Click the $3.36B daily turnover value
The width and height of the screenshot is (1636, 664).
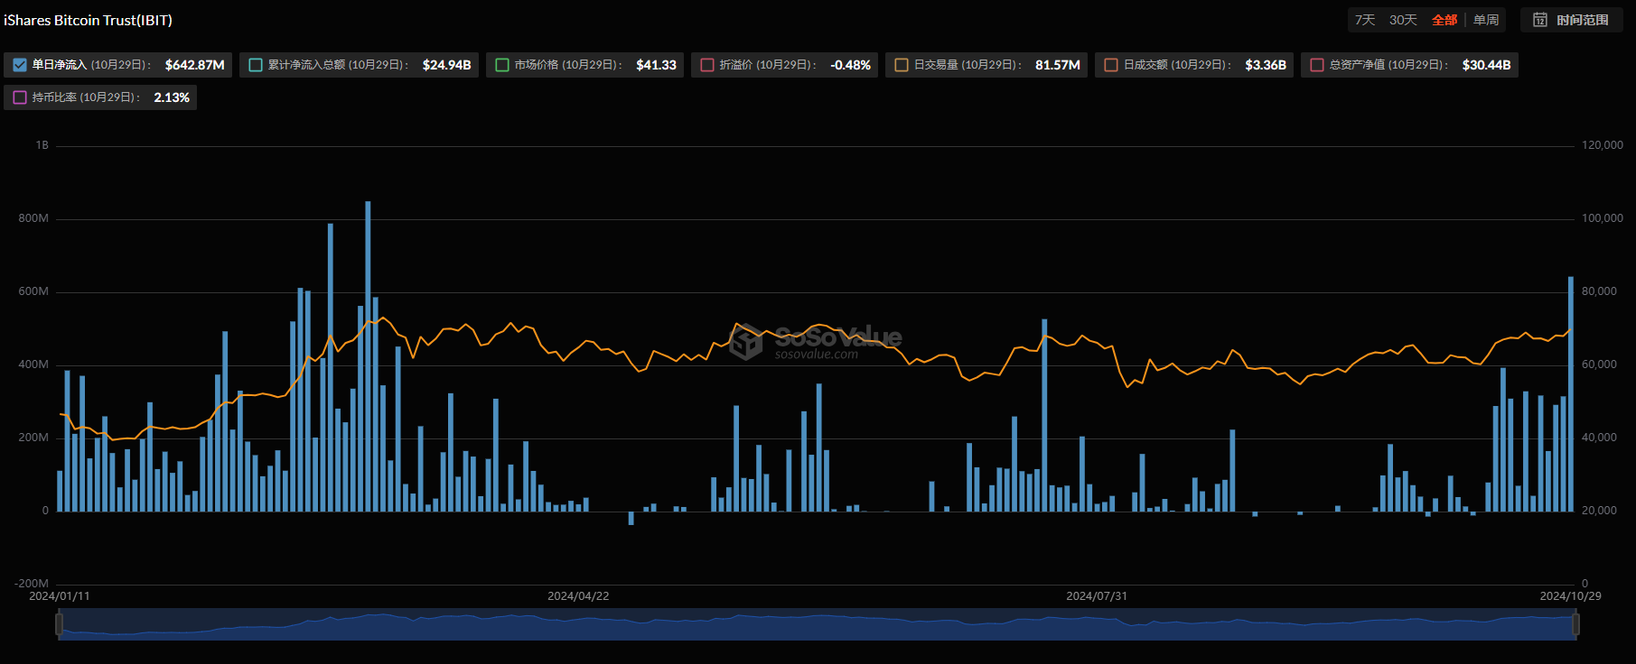click(x=1266, y=65)
